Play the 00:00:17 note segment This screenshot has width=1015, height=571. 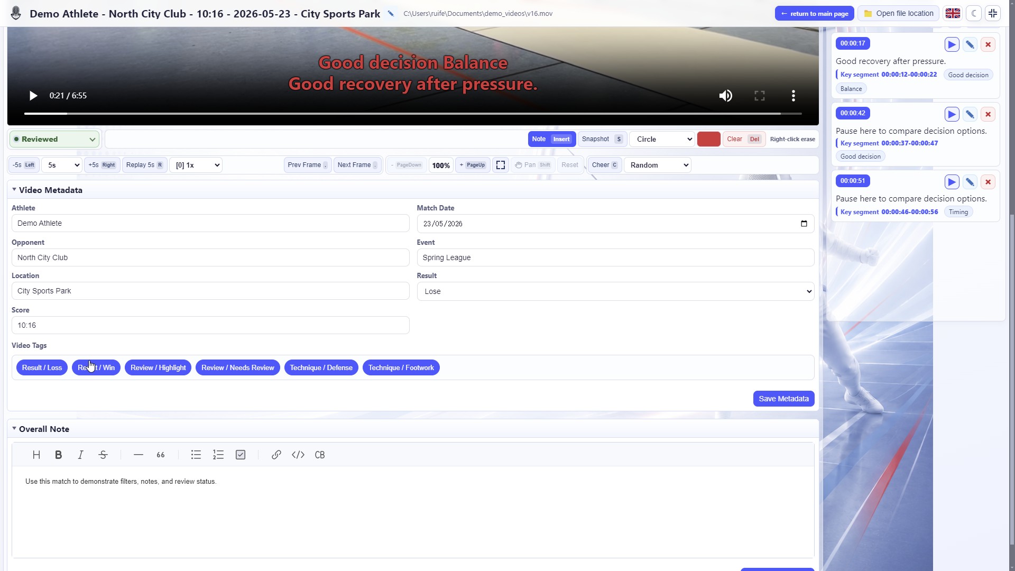(952, 44)
